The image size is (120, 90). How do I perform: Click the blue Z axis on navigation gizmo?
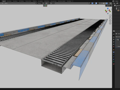coord(108,8)
